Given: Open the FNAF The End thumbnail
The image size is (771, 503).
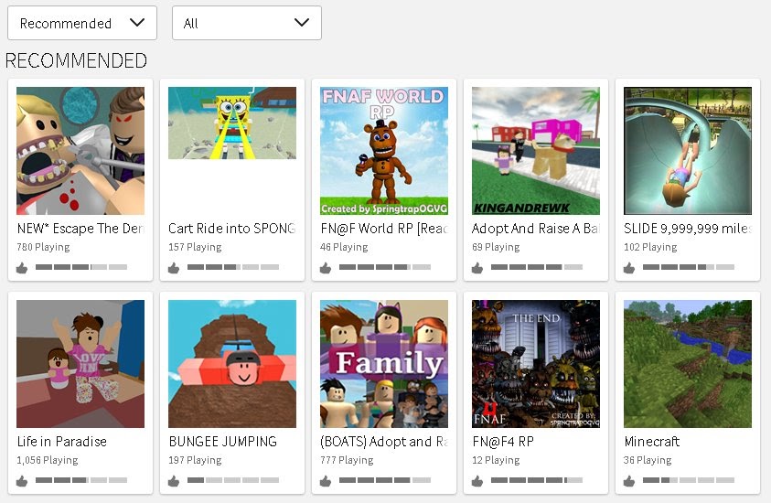Looking at the screenshot, I should [x=536, y=364].
